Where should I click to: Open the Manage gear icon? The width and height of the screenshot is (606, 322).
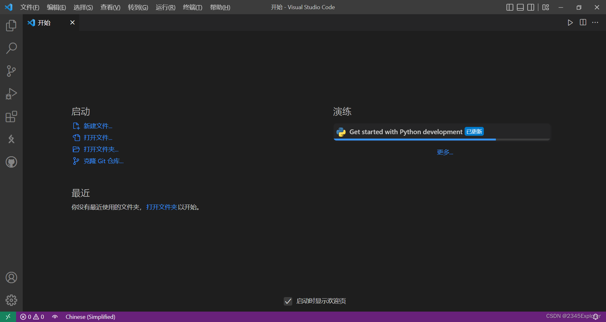(x=11, y=300)
